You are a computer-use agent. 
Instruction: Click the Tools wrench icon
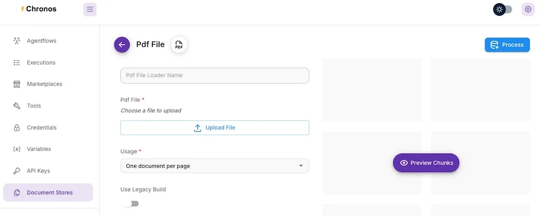pos(17,106)
